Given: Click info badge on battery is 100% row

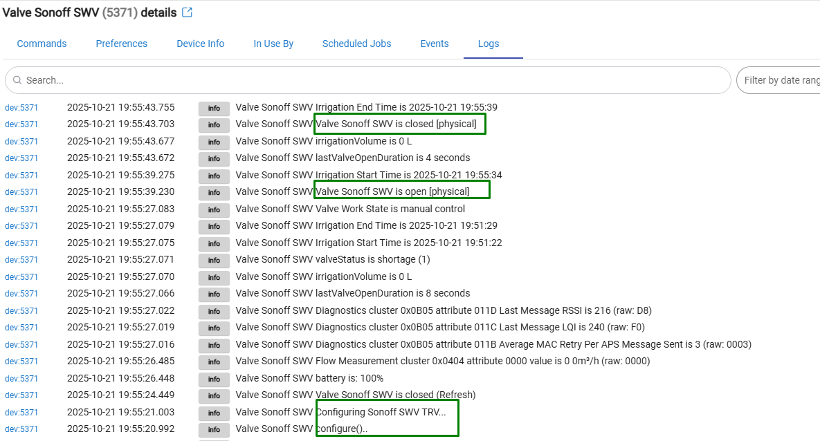Looking at the screenshot, I should pos(214,379).
